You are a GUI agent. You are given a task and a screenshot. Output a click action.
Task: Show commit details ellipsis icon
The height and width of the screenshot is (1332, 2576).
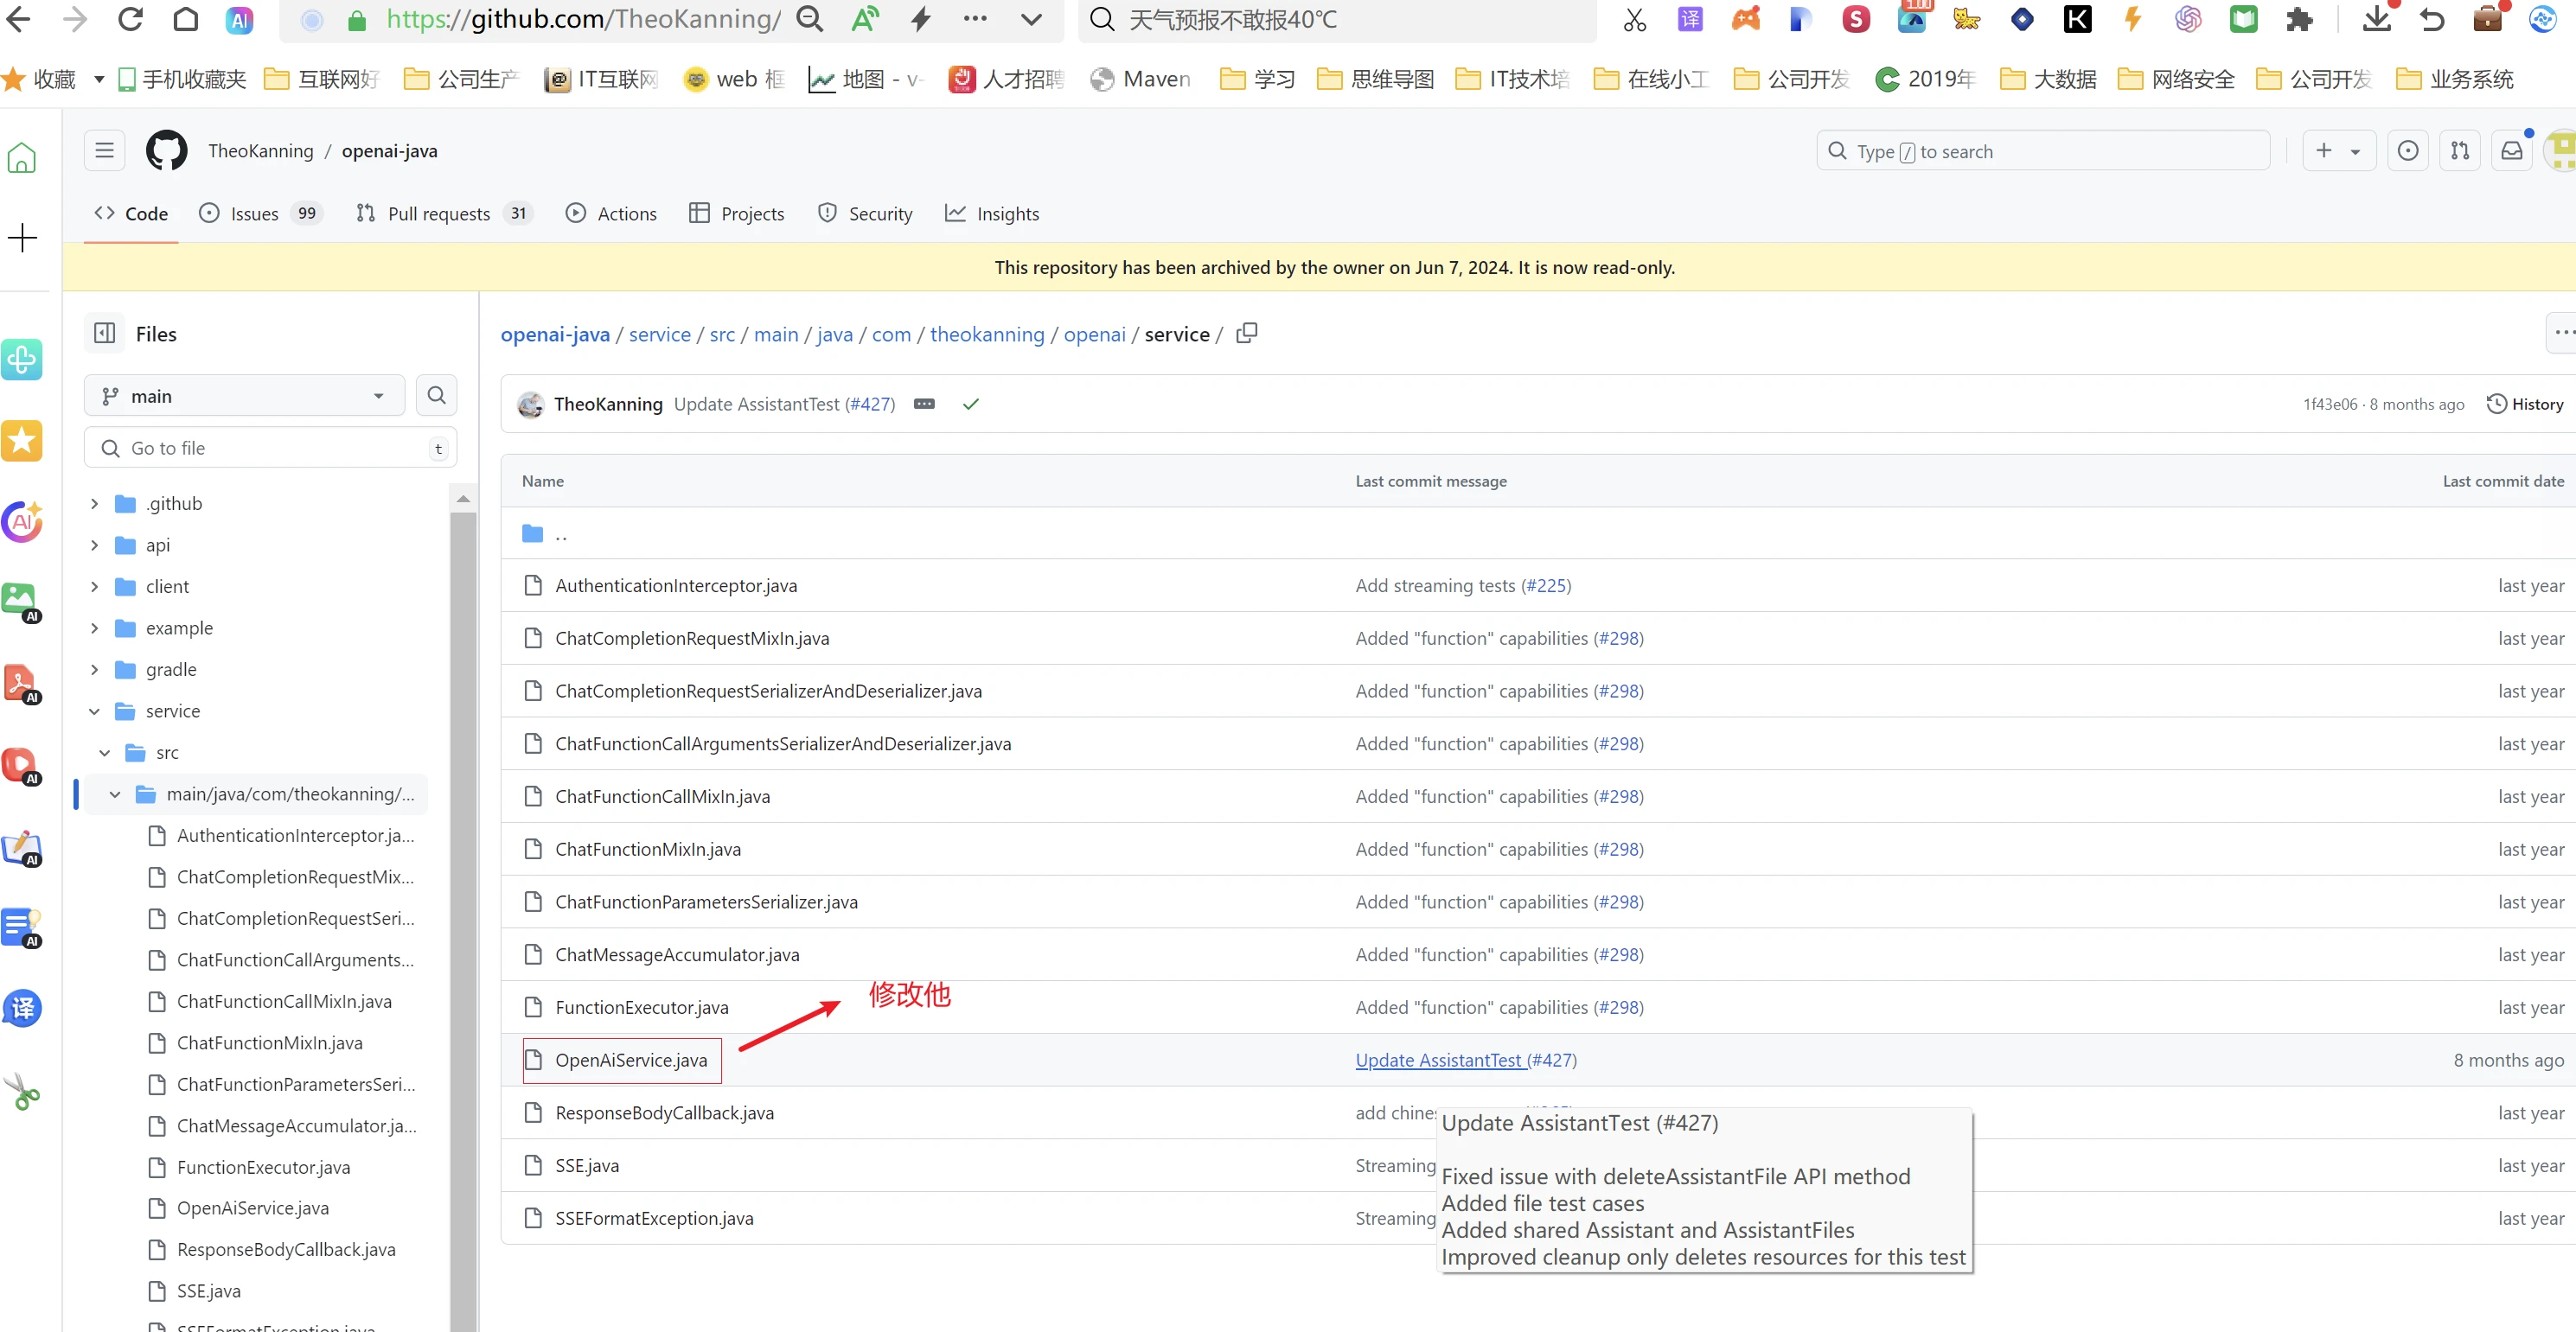click(924, 404)
